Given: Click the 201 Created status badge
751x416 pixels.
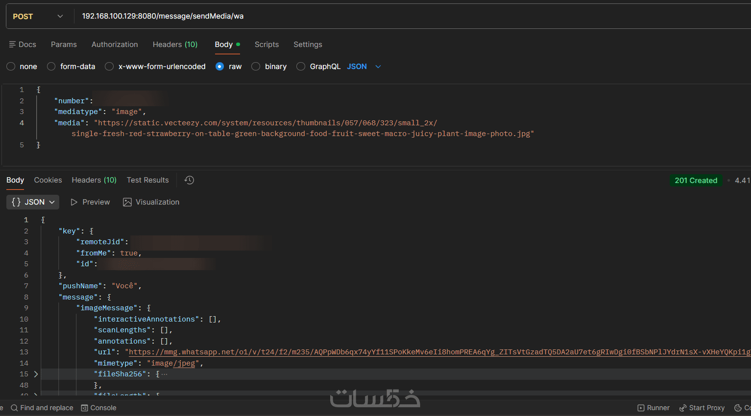Looking at the screenshot, I should tap(696, 181).
